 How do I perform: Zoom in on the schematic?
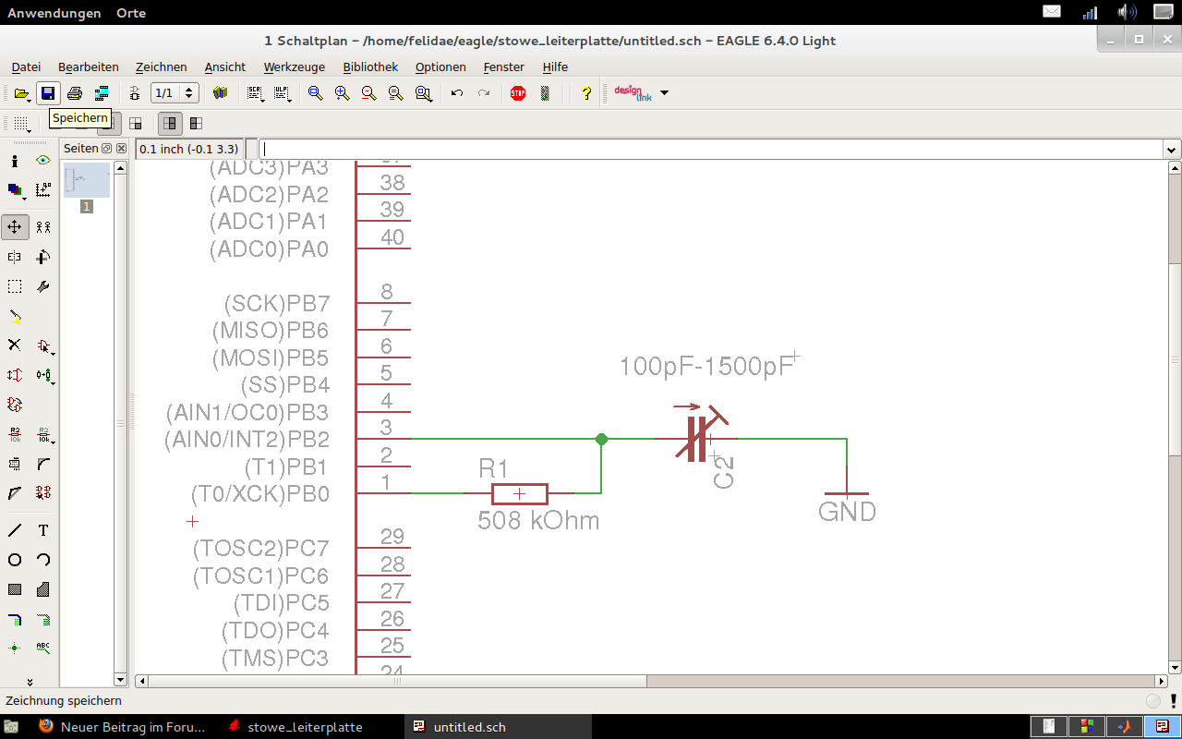pyautogui.click(x=342, y=93)
